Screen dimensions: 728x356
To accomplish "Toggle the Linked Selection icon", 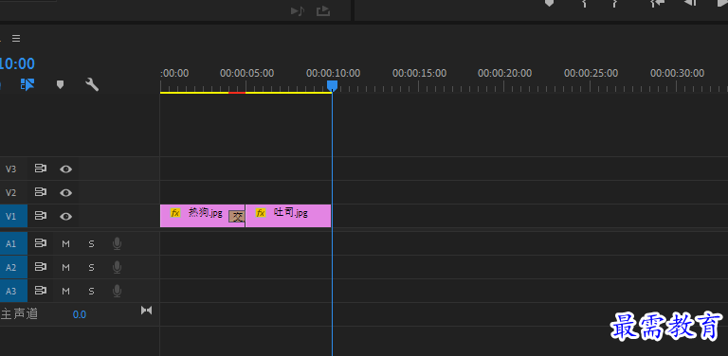I will pos(27,84).
